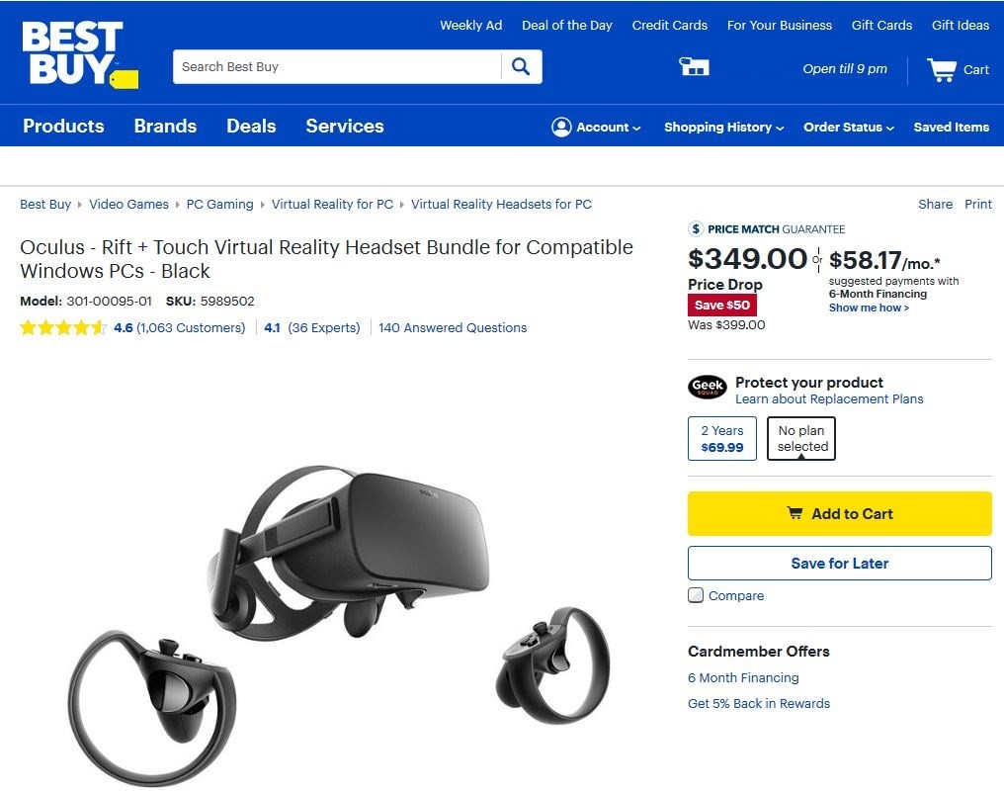The image size is (1004, 794).
Task: Open the store locator icon
Action: coord(694,66)
